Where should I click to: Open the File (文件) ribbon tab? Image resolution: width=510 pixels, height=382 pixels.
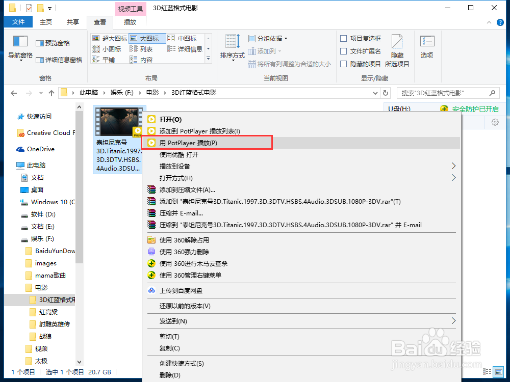point(18,22)
